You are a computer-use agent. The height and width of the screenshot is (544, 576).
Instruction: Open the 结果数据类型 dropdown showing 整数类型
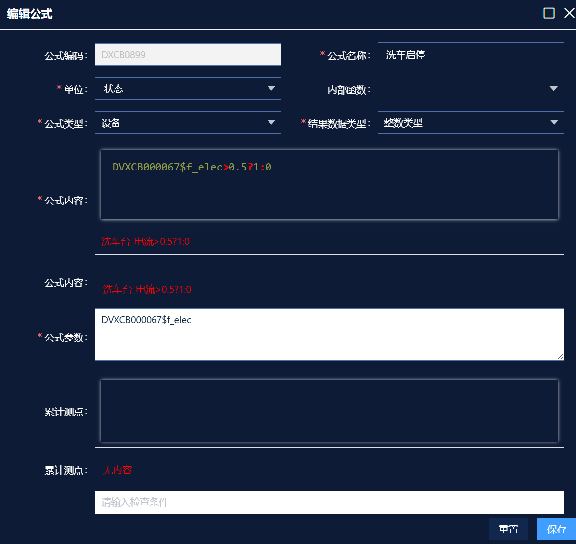pyautogui.click(x=470, y=123)
